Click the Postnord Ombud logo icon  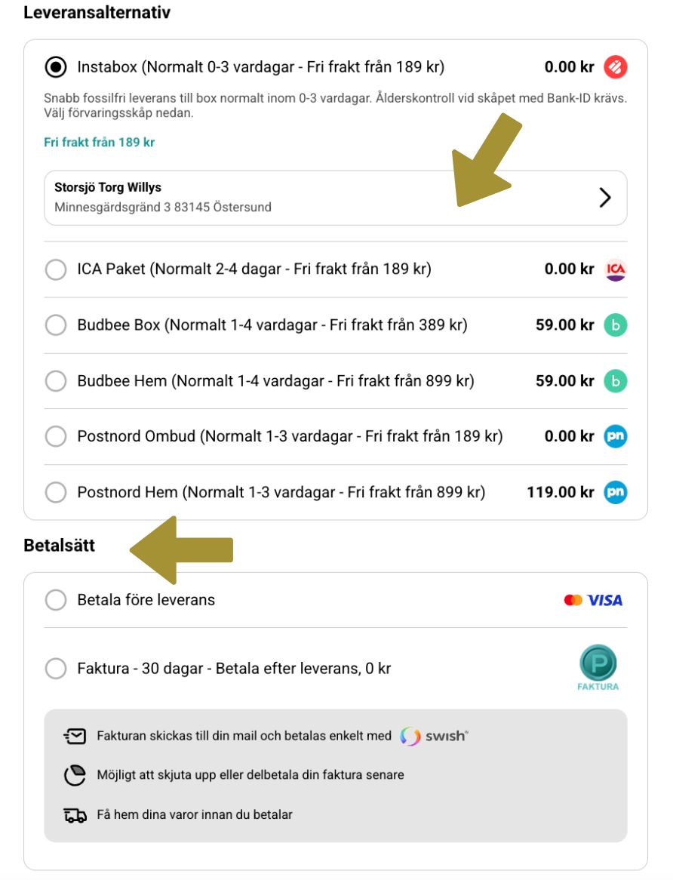pos(616,436)
